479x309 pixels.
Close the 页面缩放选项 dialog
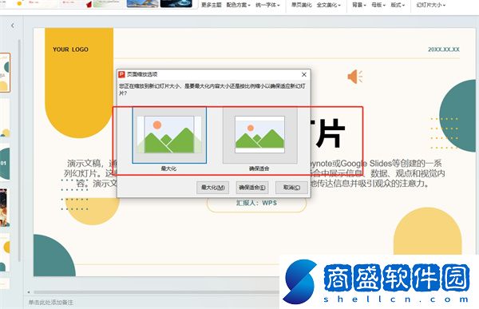coord(304,74)
